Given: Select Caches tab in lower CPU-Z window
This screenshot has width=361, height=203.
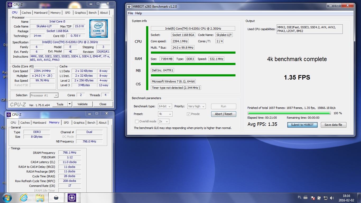Looking at the screenshot, I should coord(25,123).
